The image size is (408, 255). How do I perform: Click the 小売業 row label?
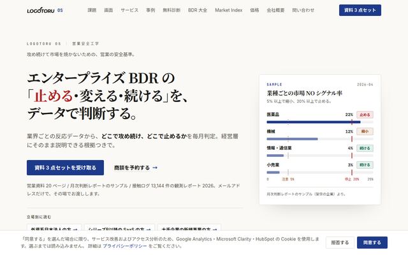(x=273, y=164)
